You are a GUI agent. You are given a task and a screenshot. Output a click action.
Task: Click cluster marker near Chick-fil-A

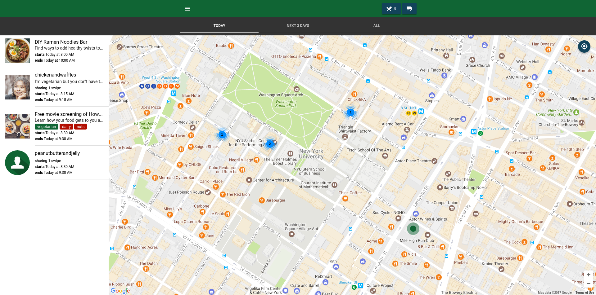tap(351, 112)
